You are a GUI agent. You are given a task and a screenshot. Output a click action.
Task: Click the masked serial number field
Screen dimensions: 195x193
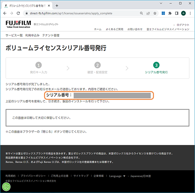[x=112, y=95]
